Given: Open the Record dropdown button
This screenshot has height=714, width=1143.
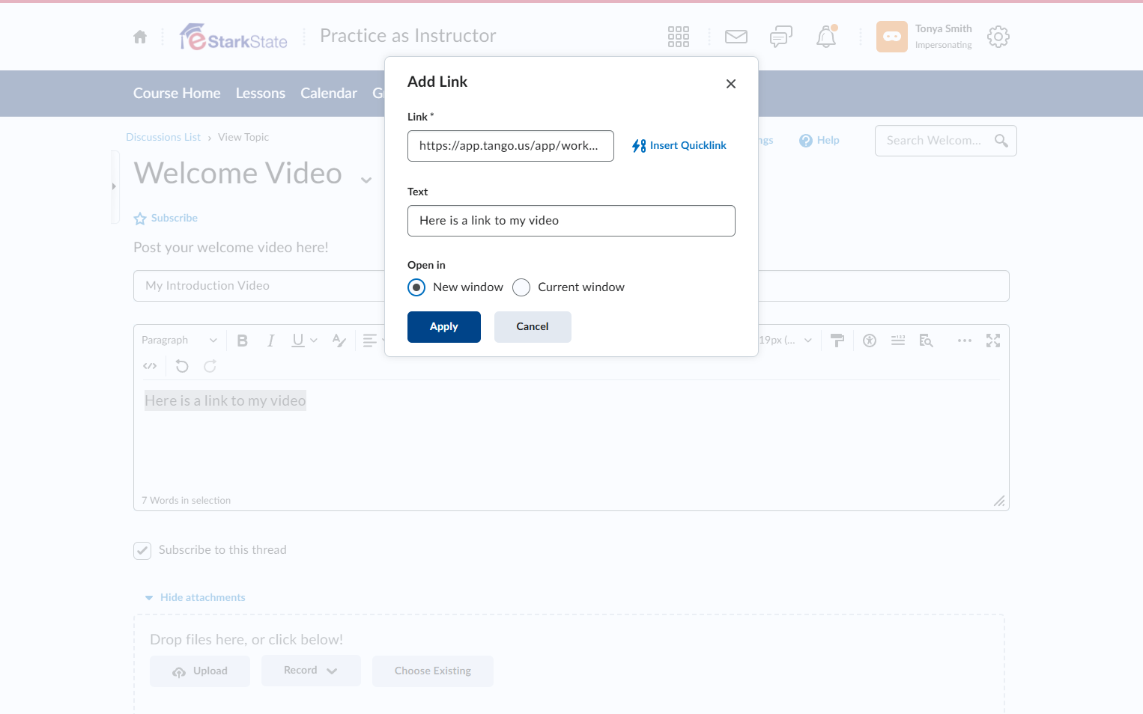Looking at the screenshot, I should 311,671.
